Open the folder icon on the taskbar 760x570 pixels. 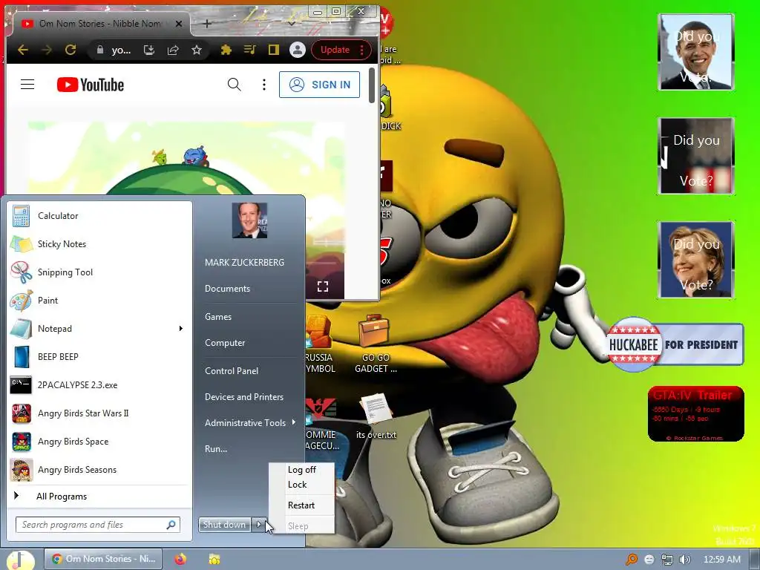tap(214, 559)
